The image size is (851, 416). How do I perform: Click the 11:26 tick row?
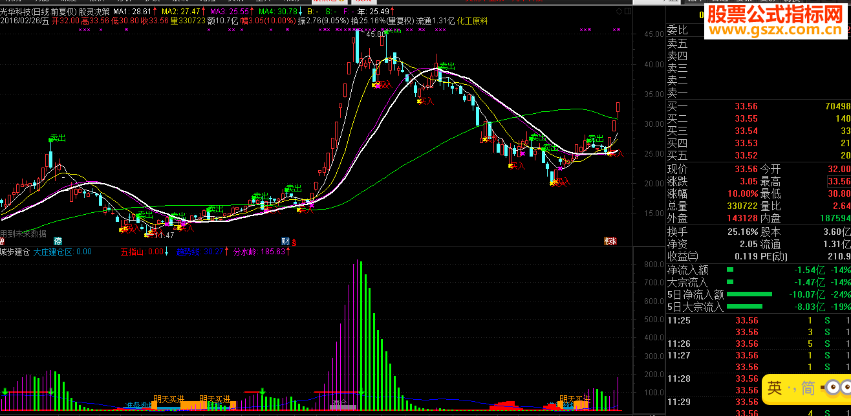coord(759,344)
